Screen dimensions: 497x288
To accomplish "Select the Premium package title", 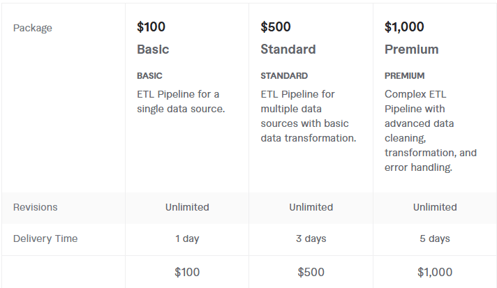I will 412,50.
